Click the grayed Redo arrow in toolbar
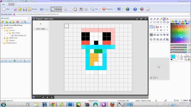The image size is (191, 107). click(47, 9)
